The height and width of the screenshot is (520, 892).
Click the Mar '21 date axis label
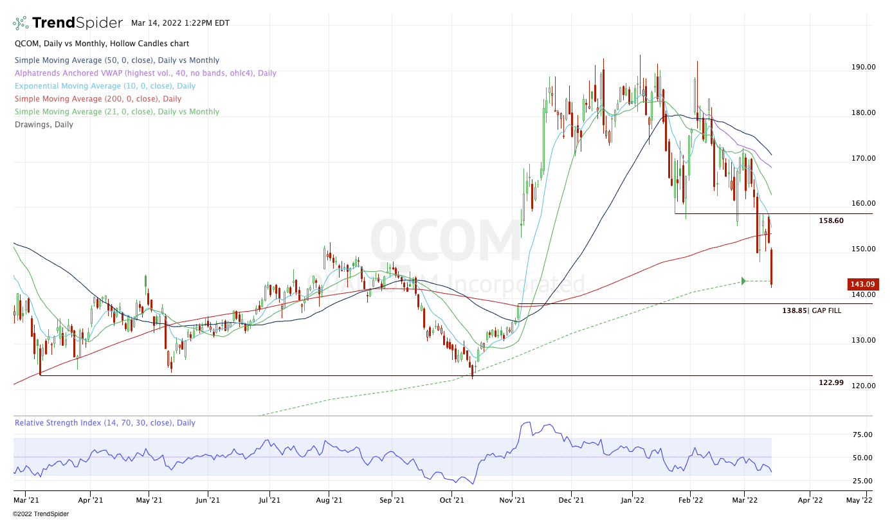(26, 499)
